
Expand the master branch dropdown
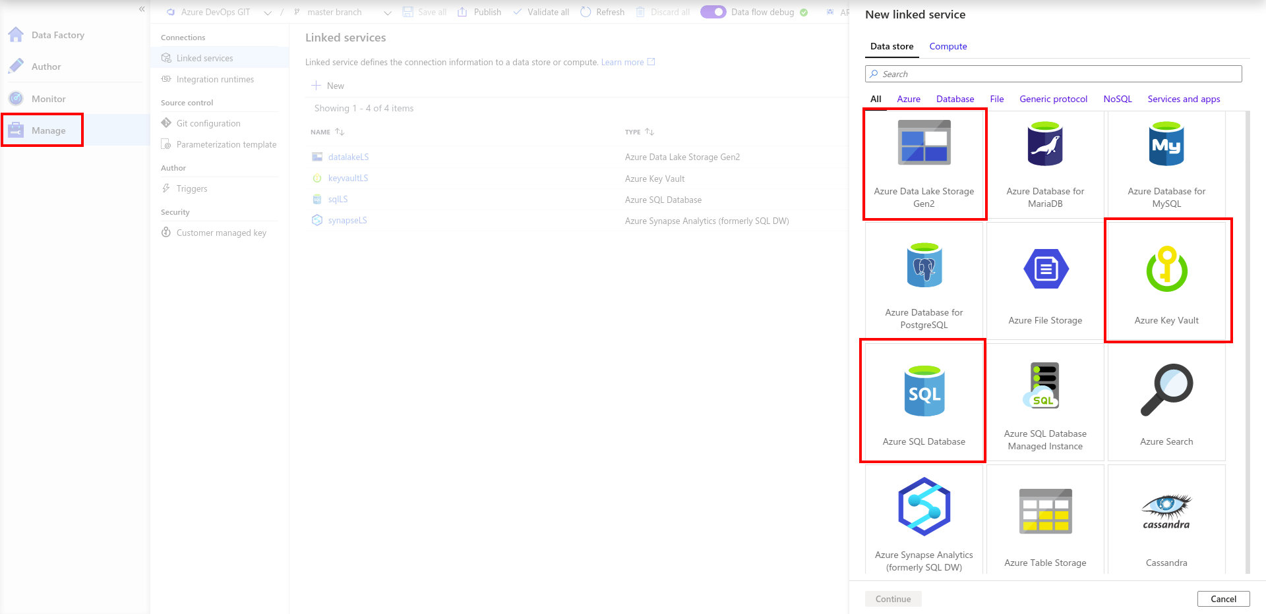[388, 13]
